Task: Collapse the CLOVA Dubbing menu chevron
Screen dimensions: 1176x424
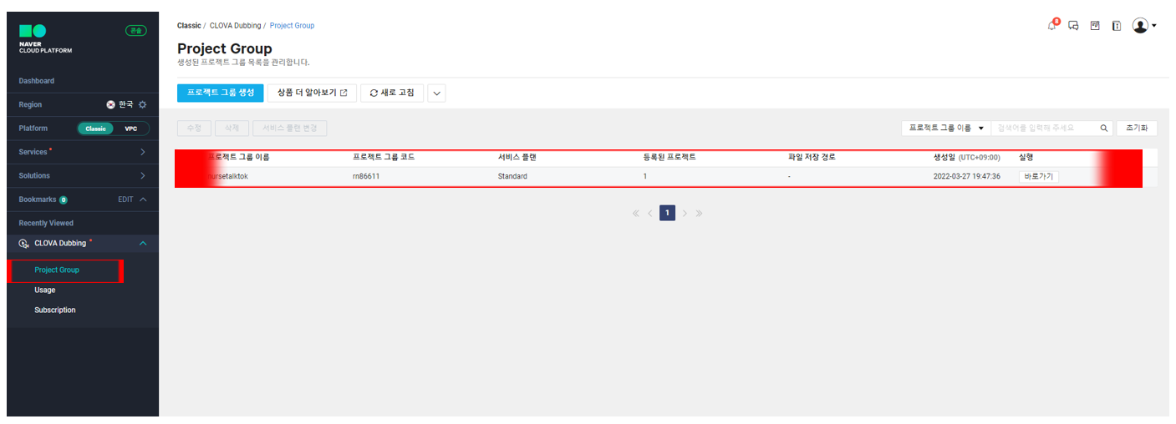Action: [143, 243]
